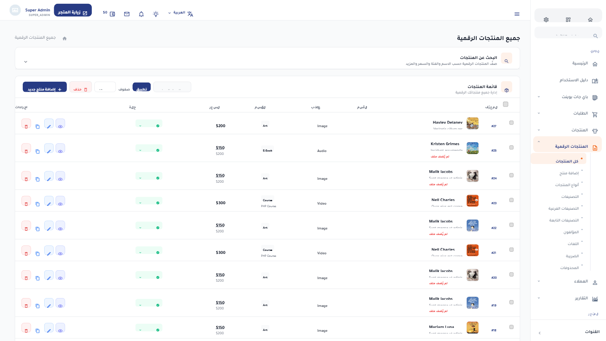The height and width of the screenshot is (341, 606).
Task: Select اضافة منتج submenu item
Action: [569, 173]
